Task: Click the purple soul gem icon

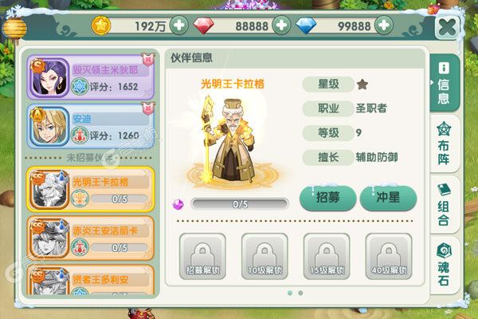Action: click(178, 204)
